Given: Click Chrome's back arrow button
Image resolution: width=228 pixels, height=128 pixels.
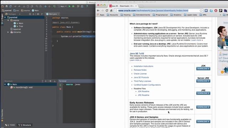Looking at the screenshot, I should [98, 10].
